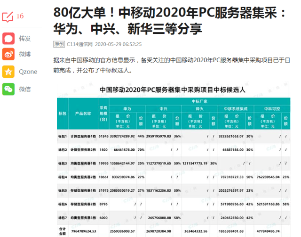
Task: Click the 采购规模(台) column header
Action: 103,114
